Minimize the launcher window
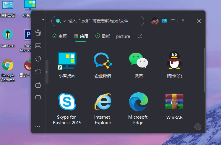Screen dimensions: 221x145 tap(191, 21)
